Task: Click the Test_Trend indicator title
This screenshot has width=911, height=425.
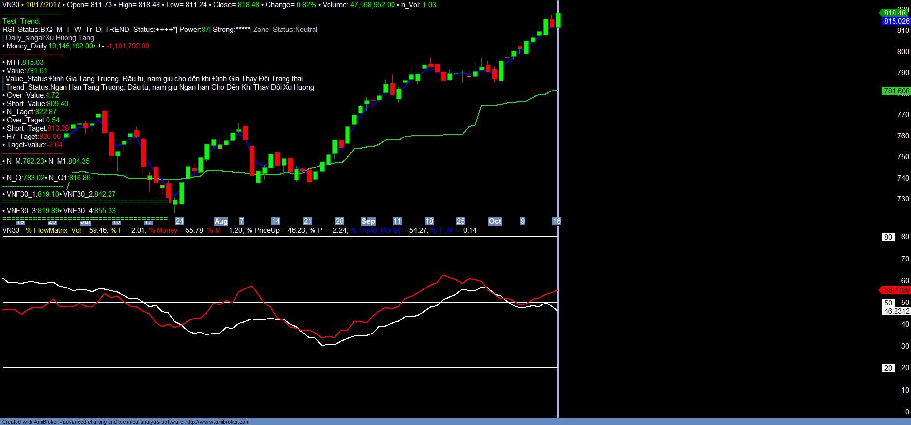Action: click(x=21, y=21)
